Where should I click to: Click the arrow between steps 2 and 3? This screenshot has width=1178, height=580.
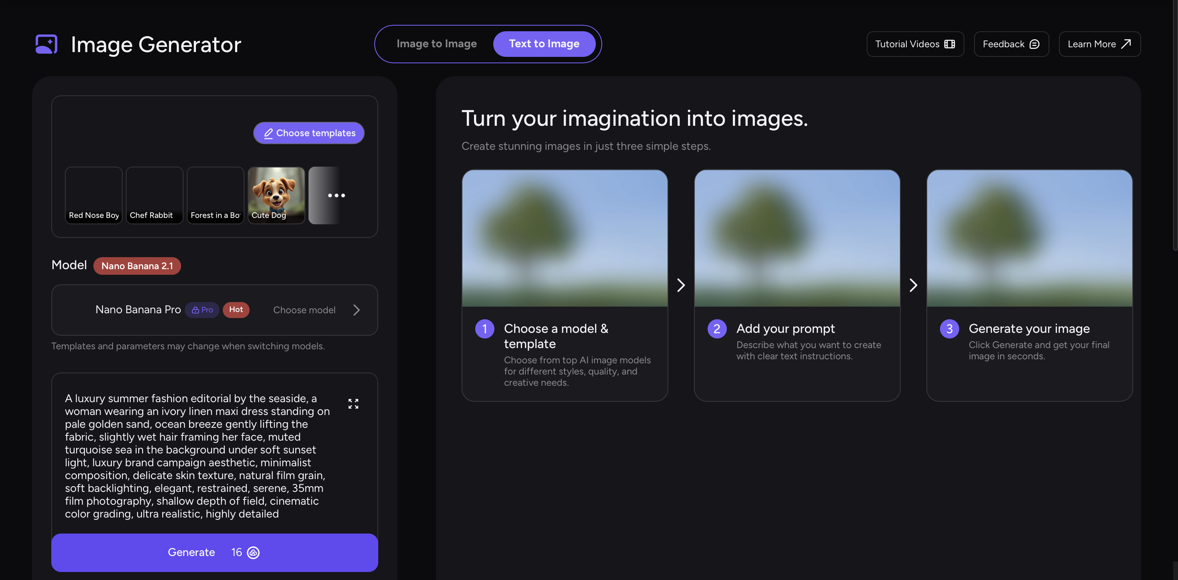(913, 285)
